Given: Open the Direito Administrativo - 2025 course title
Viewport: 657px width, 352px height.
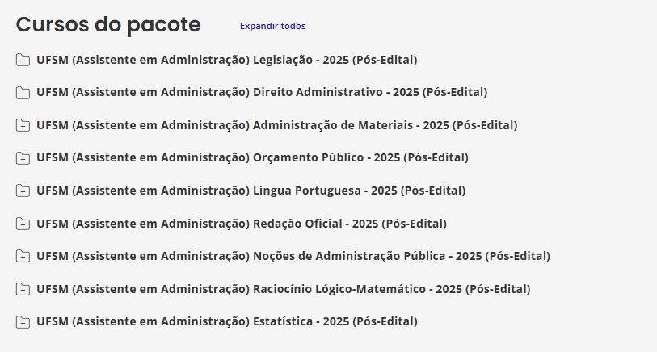Looking at the screenshot, I should click(262, 92).
